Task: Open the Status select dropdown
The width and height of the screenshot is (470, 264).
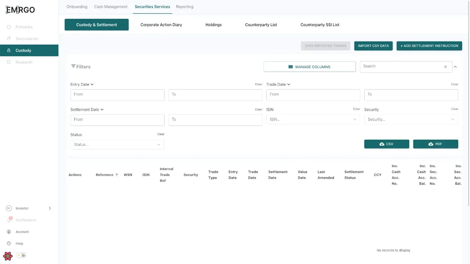Action: [x=117, y=145]
